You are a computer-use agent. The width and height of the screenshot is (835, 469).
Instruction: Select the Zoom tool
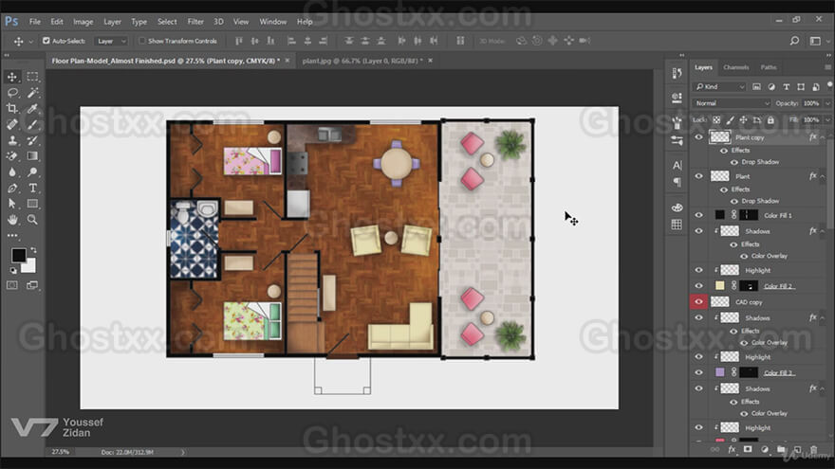click(x=32, y=219)
